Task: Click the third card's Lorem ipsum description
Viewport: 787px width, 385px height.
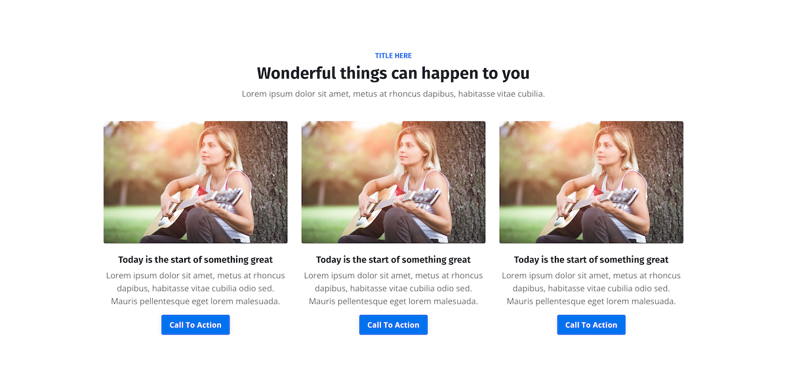Action: pos(591,288)
